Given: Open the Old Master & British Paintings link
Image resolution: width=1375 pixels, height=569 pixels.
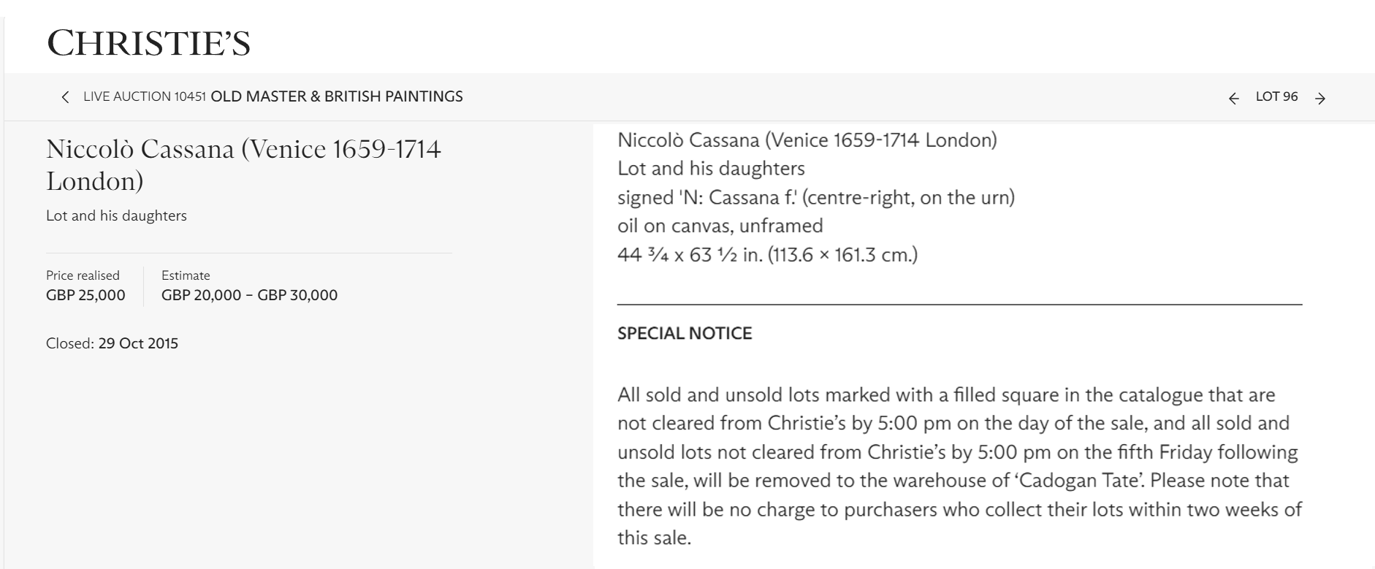Looking at the screenshot, I should 337,96.
